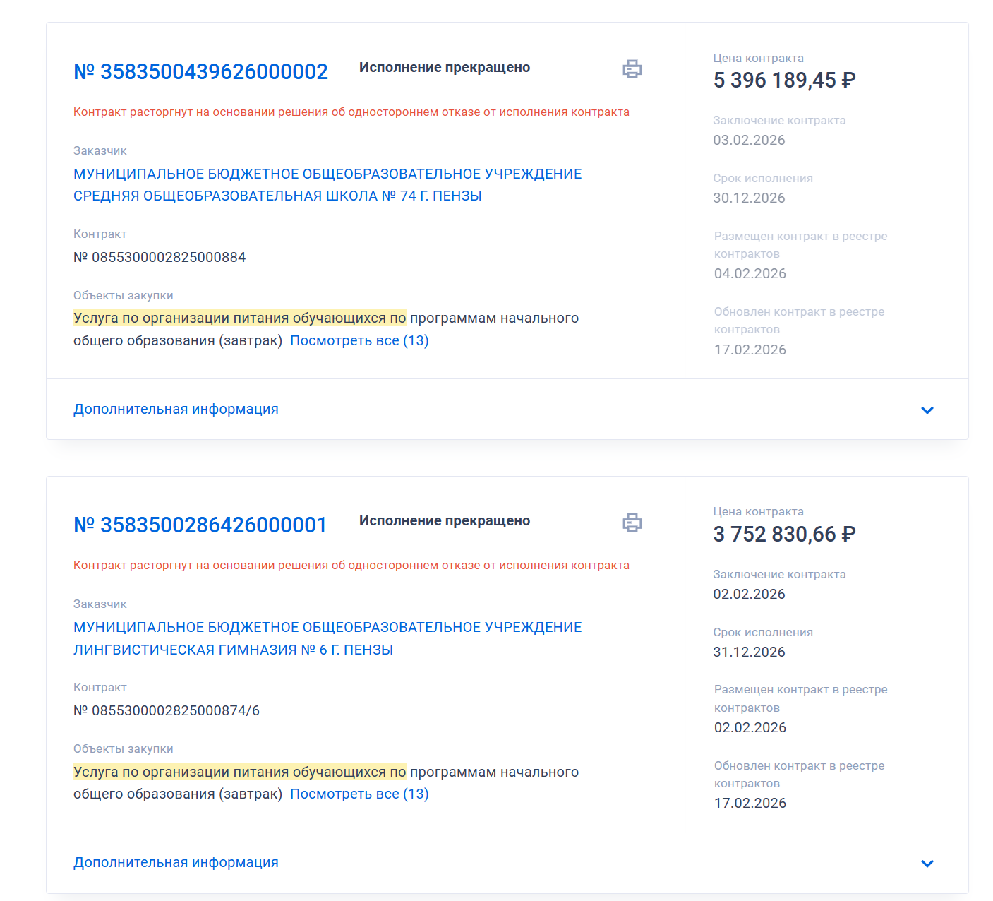
Task: Click 'Дополнительная информация' under the gymnasium № 6 contract
Action: coord(176,863)
